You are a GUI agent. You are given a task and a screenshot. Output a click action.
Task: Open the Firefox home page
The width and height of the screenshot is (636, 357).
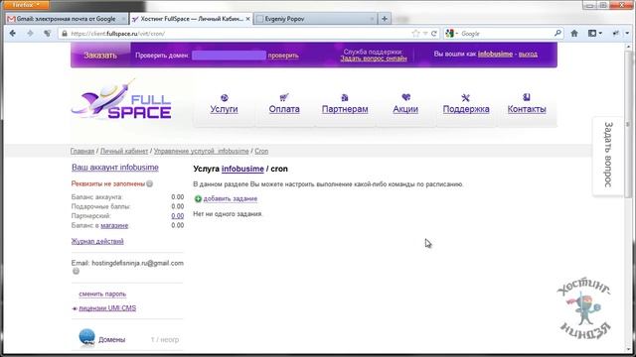[x=574, y=33]
